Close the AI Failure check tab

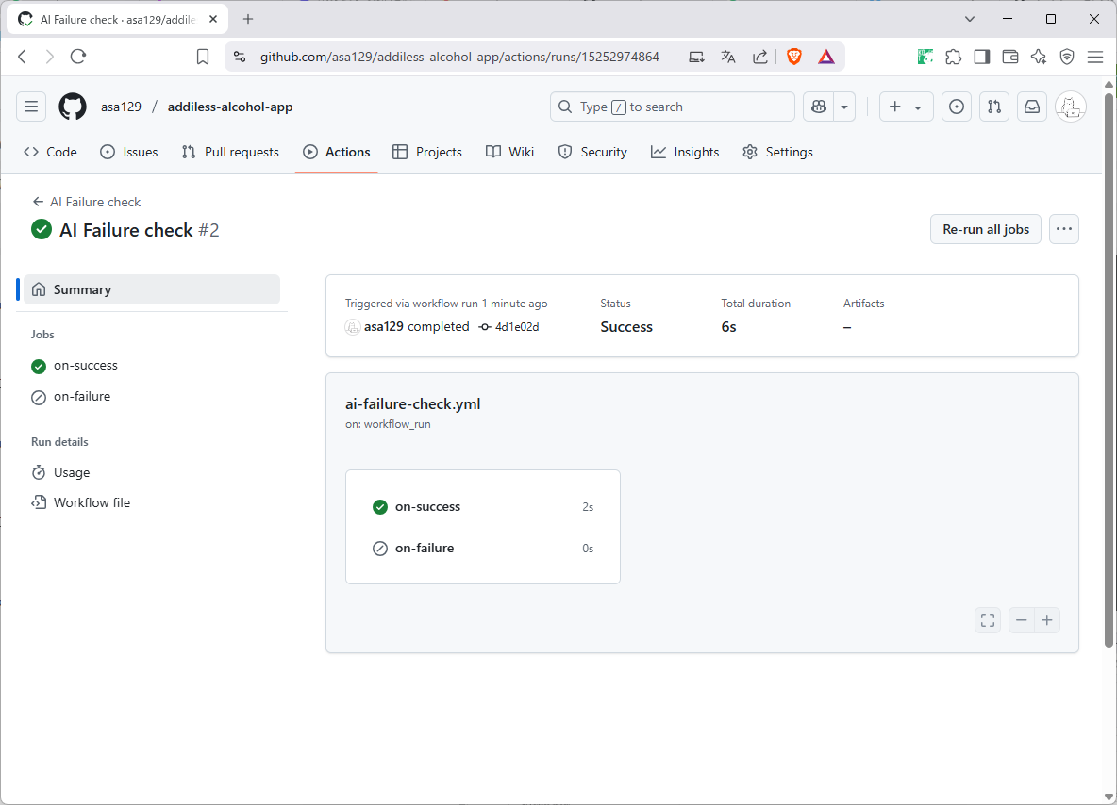tap(213, 19)
